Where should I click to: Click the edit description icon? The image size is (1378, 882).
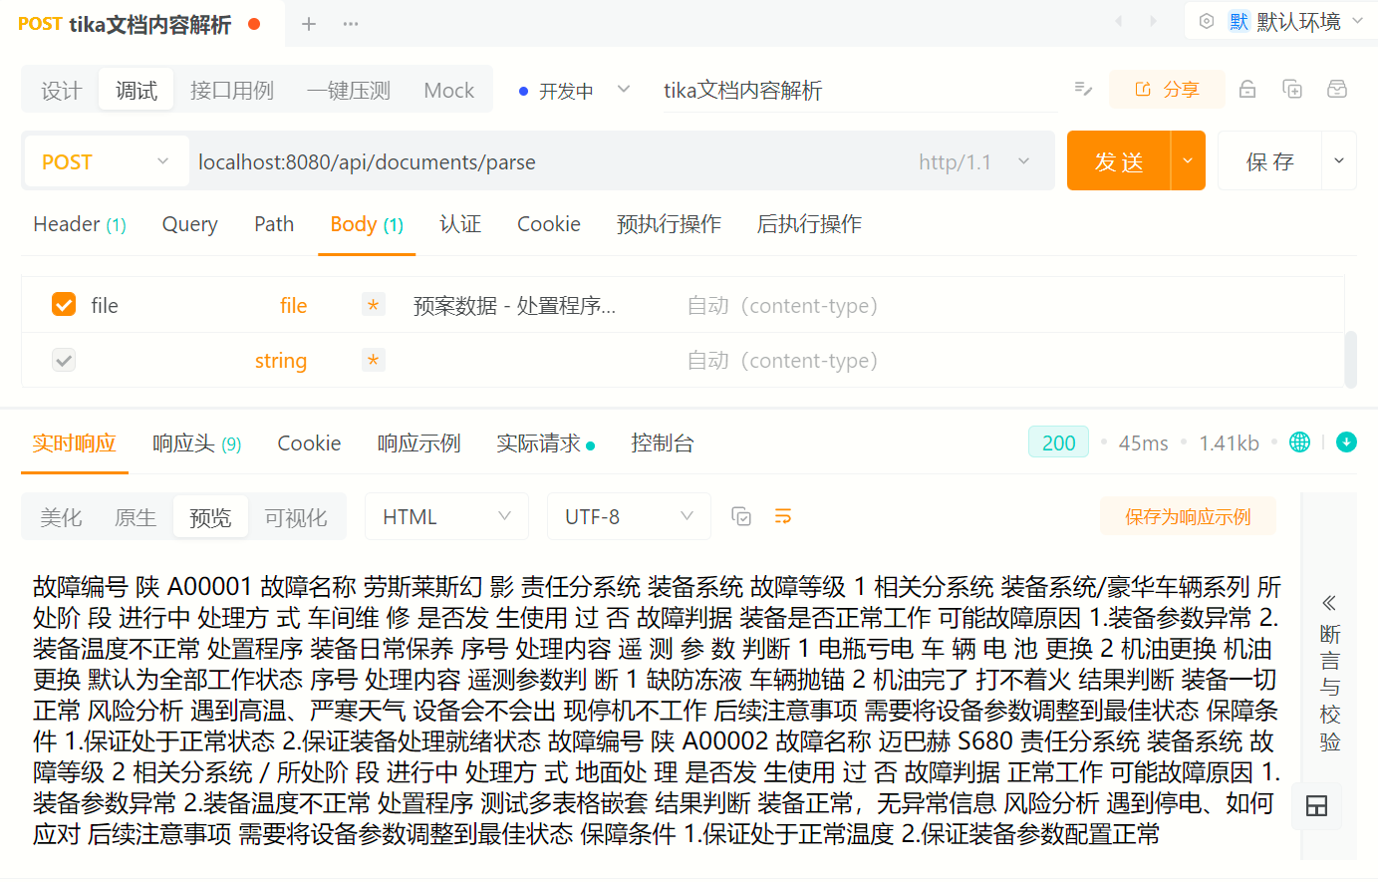[1083, 90]
